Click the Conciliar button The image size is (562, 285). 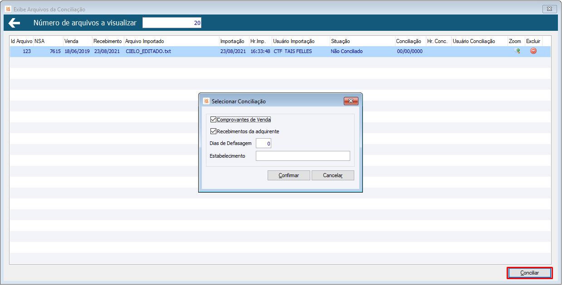[x=530, y=273]
